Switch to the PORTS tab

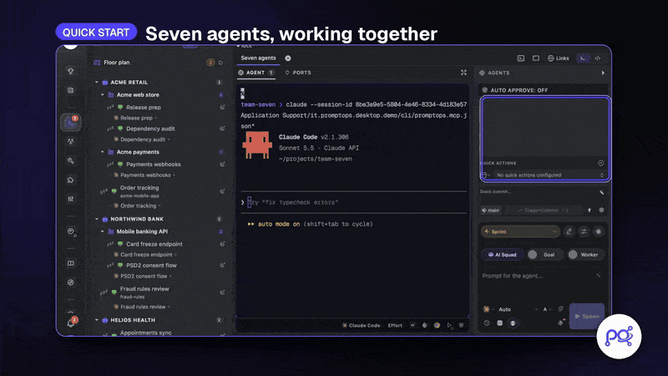point(298,73)
